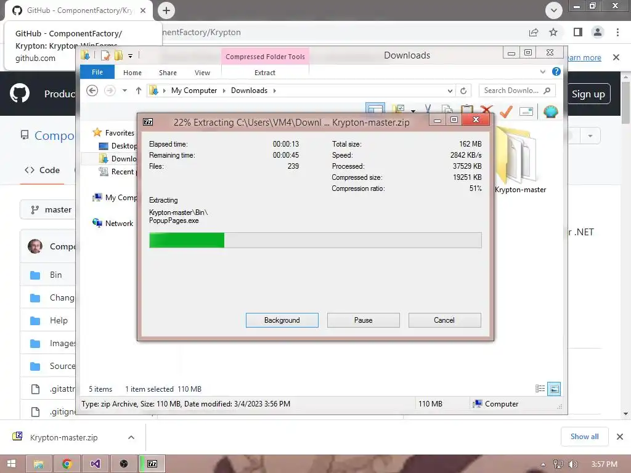
Task: Click the Explorer Help question mark icon
Action: coord(556,71)
